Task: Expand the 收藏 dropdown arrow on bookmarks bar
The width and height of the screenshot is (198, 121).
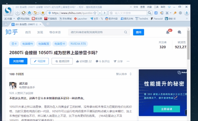Action: click(x=14, y=19)
